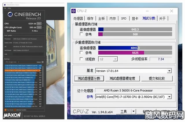Select ranking row 1 AMD Ryzen 7 5800X

[x=23, y=66]
